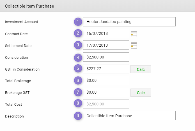
Task: Click the 'Investment Account' label
Action: click(22, 22)
